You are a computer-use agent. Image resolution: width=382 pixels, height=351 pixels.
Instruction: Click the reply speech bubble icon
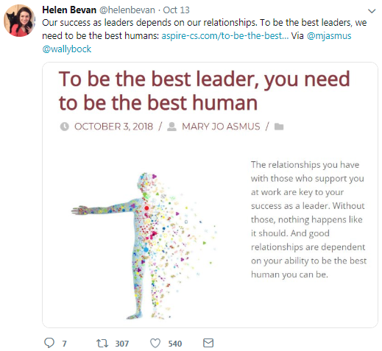coord(49,343)
